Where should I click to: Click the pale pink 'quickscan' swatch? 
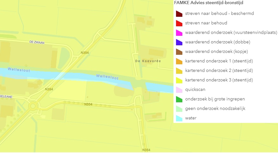[179, 90]
